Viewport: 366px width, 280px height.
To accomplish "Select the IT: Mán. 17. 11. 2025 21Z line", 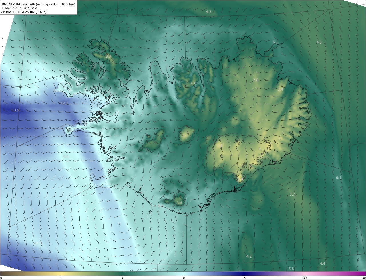I will tap(19, 8).
